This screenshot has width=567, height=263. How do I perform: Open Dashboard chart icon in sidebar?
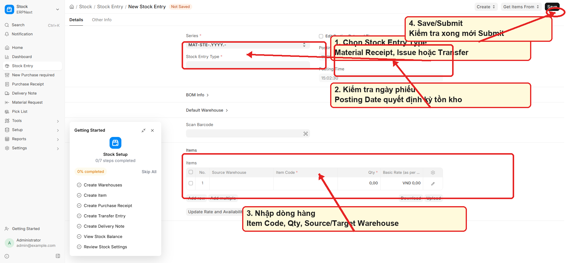click(x=7, y=57)
